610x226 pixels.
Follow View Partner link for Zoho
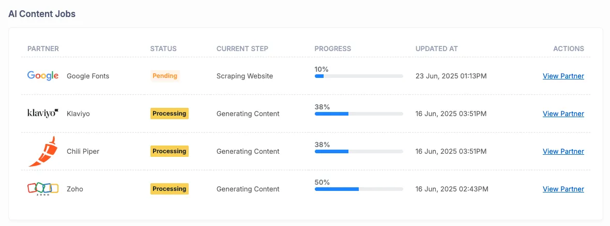coord(563,189)
